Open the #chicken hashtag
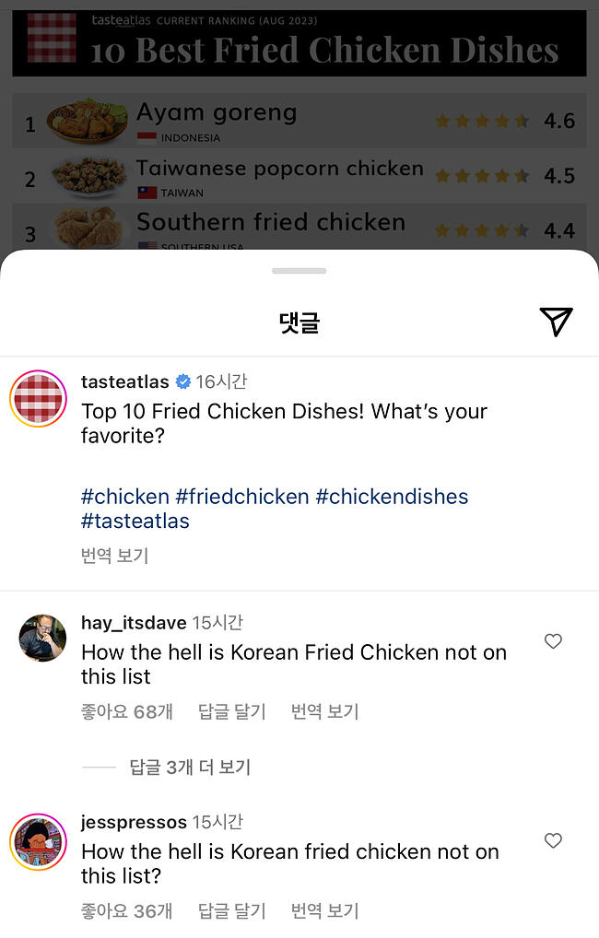Viewport: 599px width, 938px height. click(124, 497)
